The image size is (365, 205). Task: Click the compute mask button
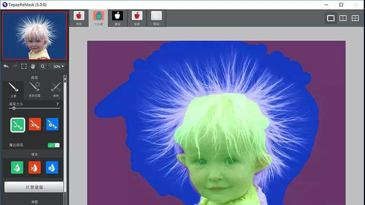(x=34, y=187)
